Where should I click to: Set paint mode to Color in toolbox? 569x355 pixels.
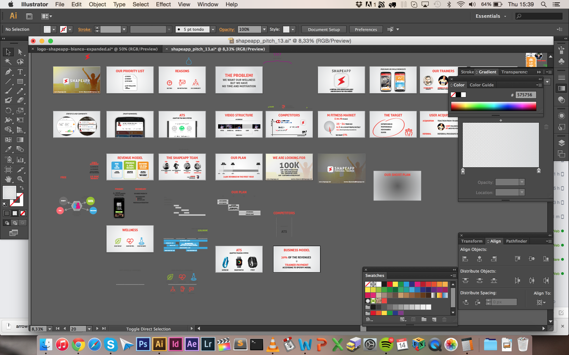7,213
